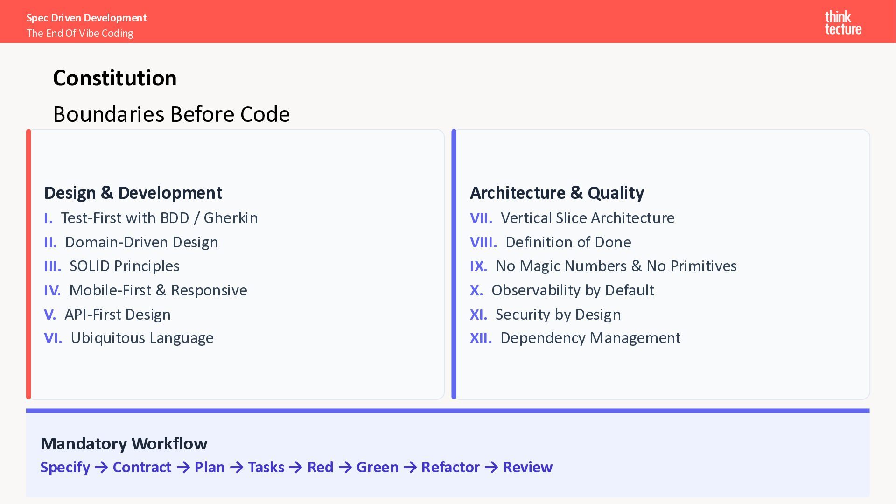Screen dimensions: 896x504
Task: Click 'Observability by Default' list item
Action: point(573,290)
